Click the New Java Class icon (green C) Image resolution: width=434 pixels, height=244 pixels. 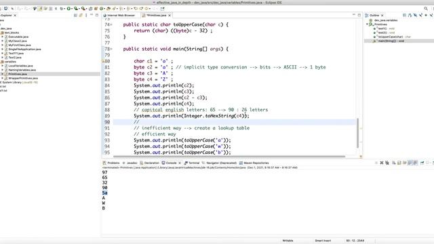(101, 9)
